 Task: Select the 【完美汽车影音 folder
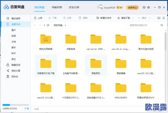pyautogui.click(x=71, y=65)
